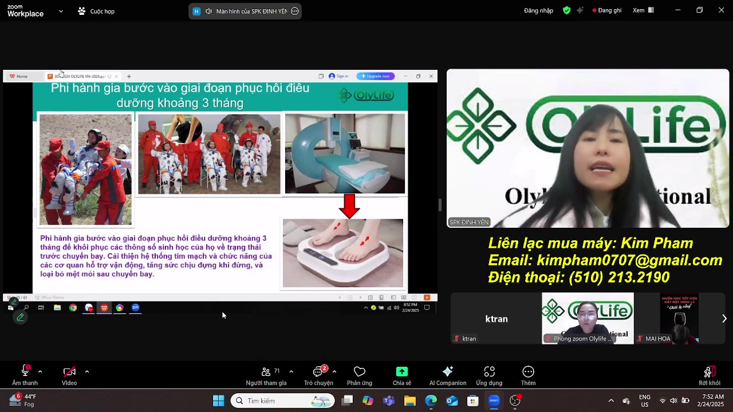Add new tab in shared WPS window
The image size is (733, 412).
click(129, 76)
